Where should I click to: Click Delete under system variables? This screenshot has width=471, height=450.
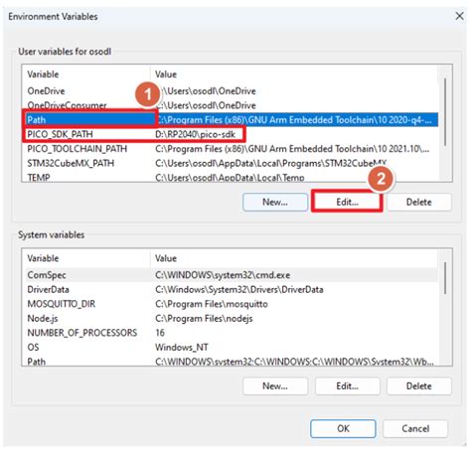[x=419, y=386]
